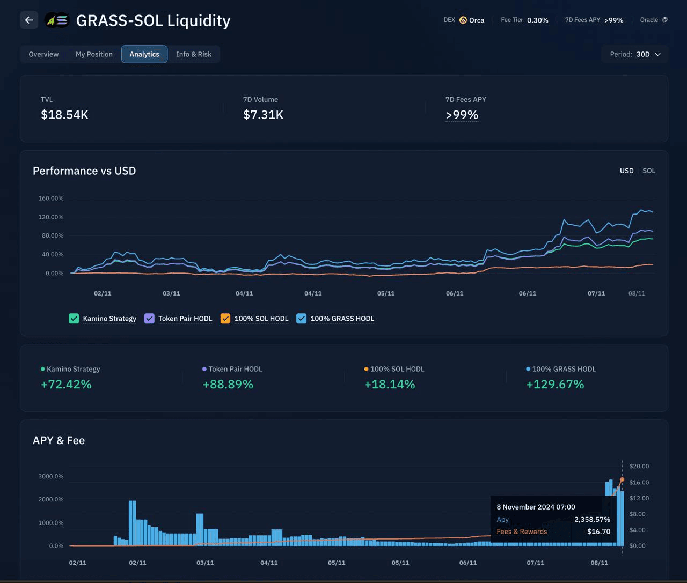Click the orange marker on APY chart

click(622, 479)
